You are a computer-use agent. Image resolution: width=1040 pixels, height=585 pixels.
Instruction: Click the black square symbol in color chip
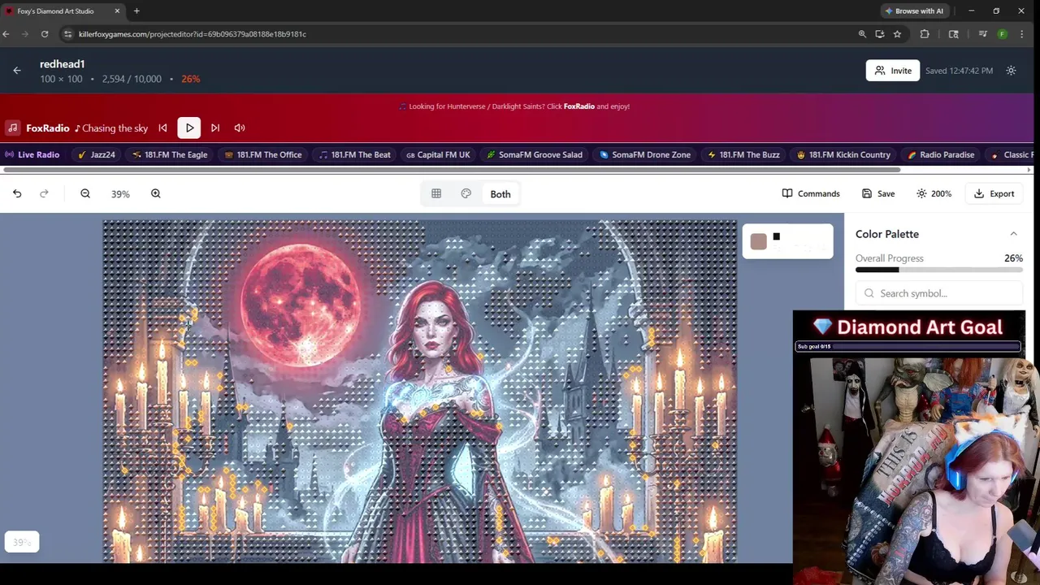tap(776, 236)
